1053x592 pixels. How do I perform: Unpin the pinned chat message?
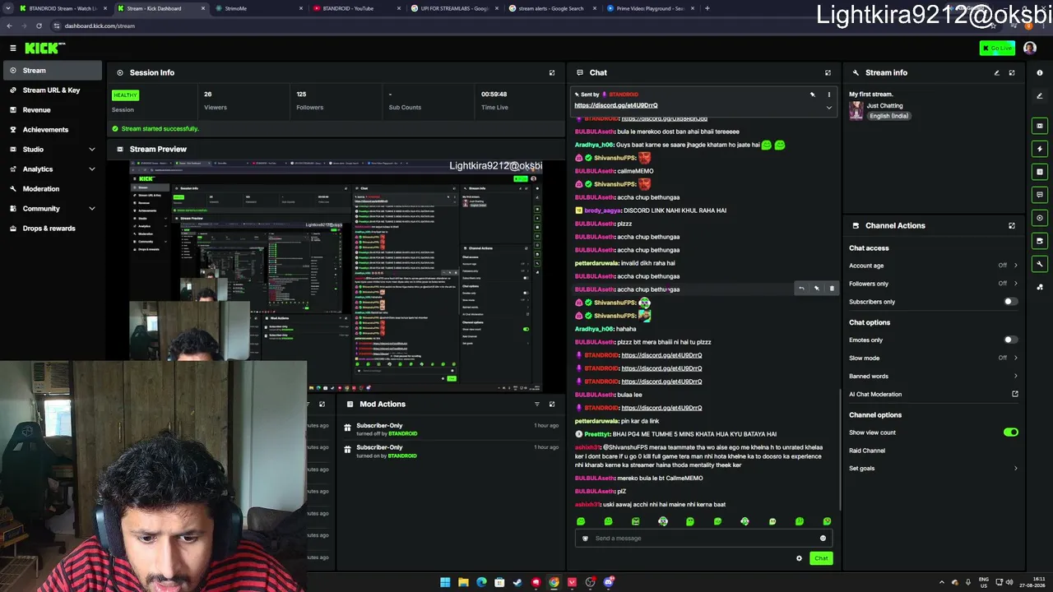(x=813, y=95)
